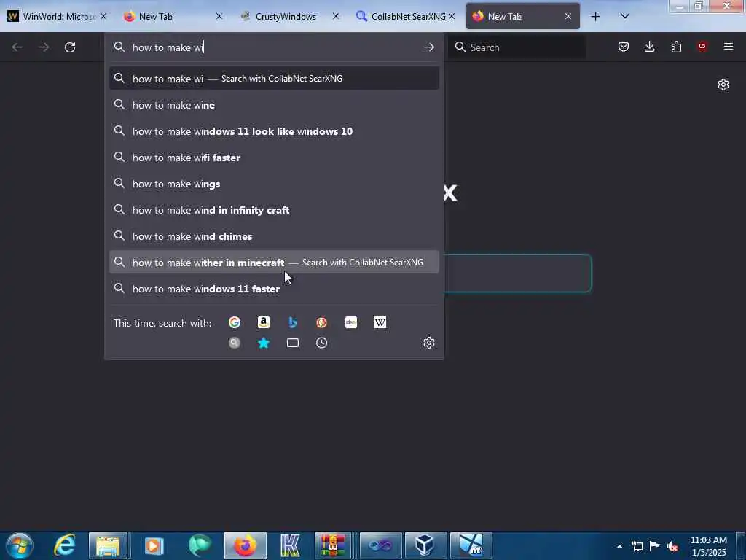This screenshot has height=560, width=746.
Task: Open the Action Center flag icon
Action: [x=655, y=545]
